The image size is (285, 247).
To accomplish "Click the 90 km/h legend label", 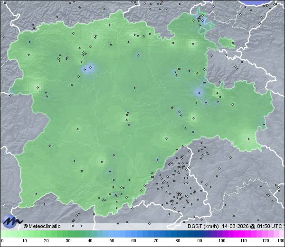I will click(199, 241).
